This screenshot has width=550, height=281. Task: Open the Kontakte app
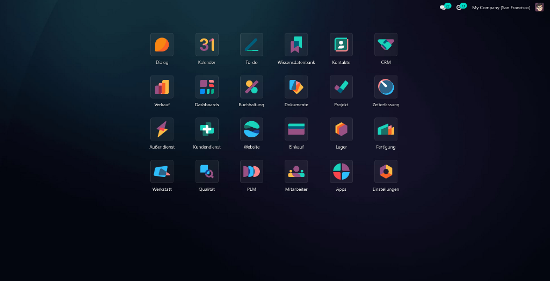(341, 45)
